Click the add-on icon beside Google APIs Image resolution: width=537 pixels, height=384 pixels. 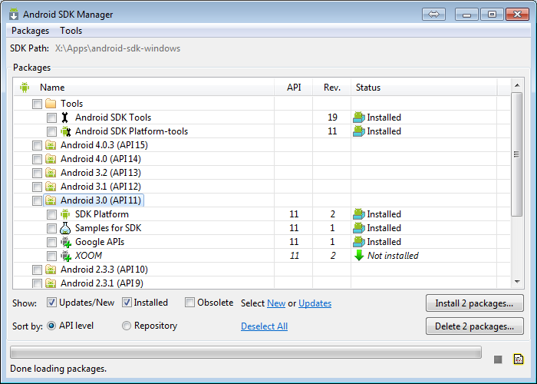[x=66, y=242]
